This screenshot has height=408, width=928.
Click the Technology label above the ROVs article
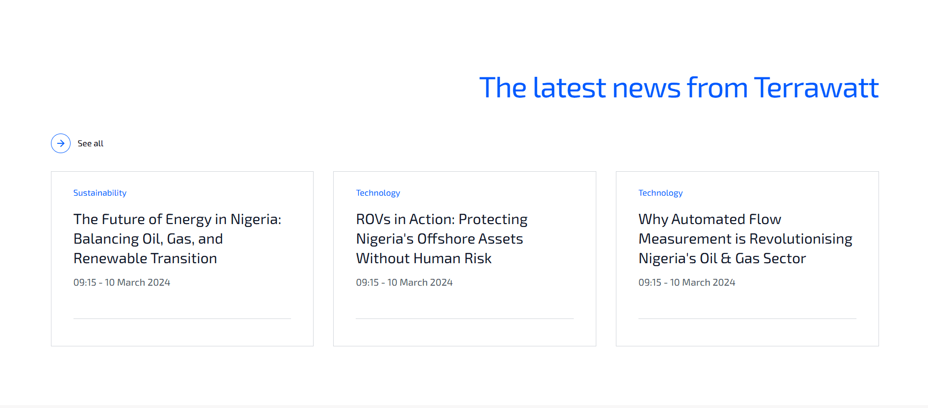(x=378, y=193)
